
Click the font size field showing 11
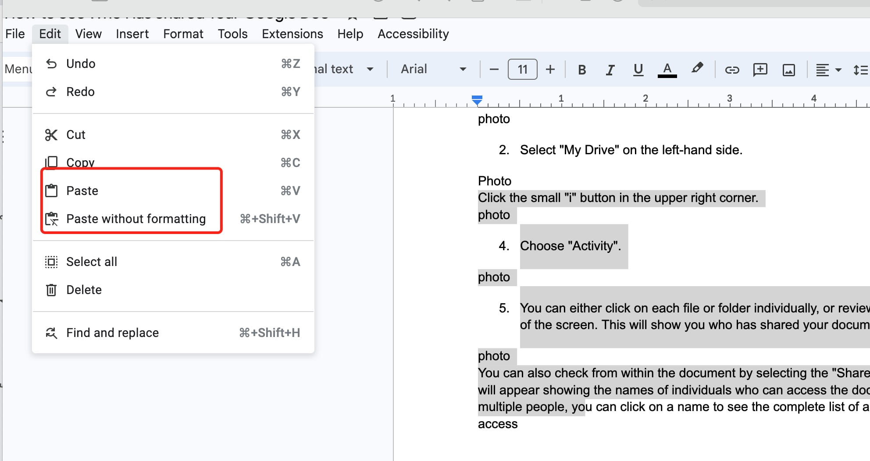(x=522, y=69)
